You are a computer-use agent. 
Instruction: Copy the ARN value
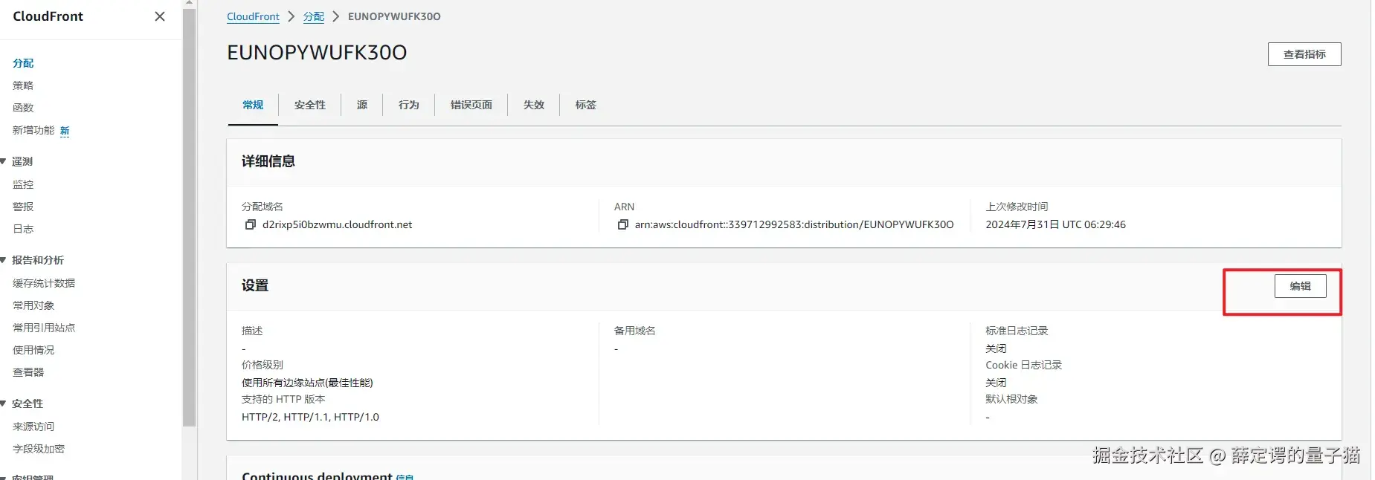tap(623, 224)
